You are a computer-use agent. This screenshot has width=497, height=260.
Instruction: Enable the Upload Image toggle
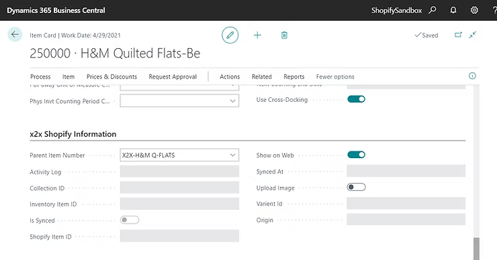coord(356,187)
